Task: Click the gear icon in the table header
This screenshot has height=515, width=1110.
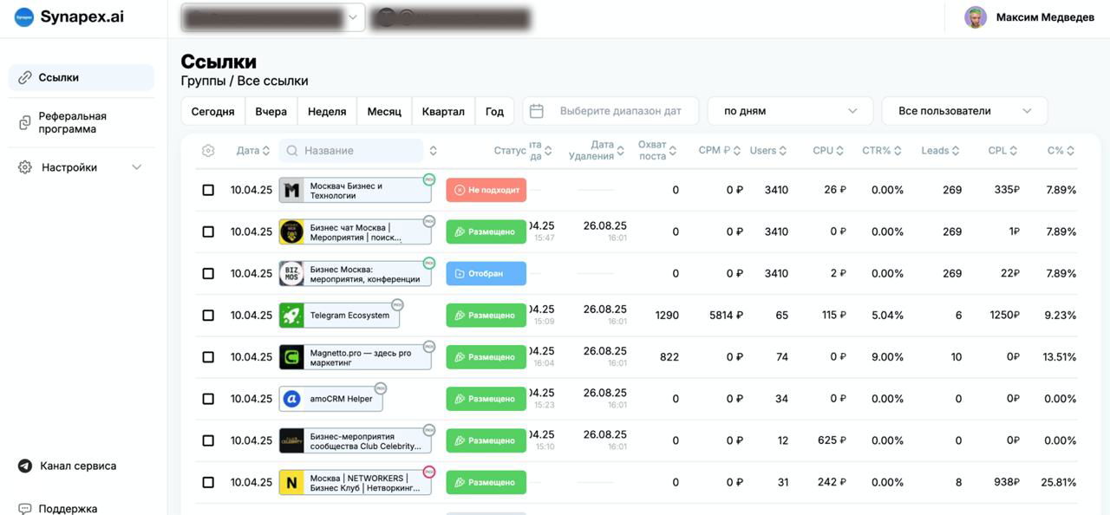Action: [207, 149]
